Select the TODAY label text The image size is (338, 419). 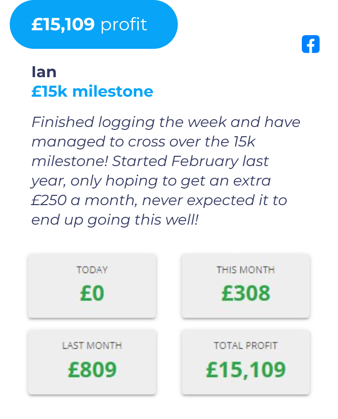click(x=92, y=270)
